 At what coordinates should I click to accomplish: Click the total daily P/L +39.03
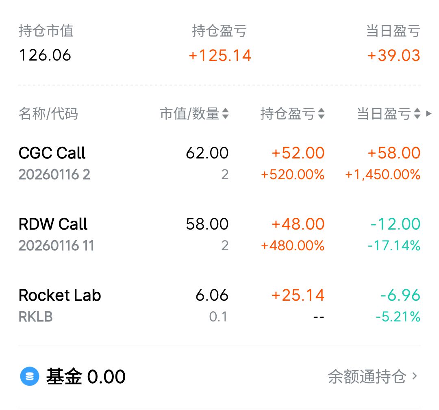tap(393, 55)
